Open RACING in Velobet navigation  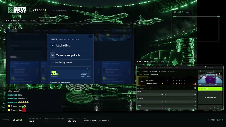[x=176, y=67]
